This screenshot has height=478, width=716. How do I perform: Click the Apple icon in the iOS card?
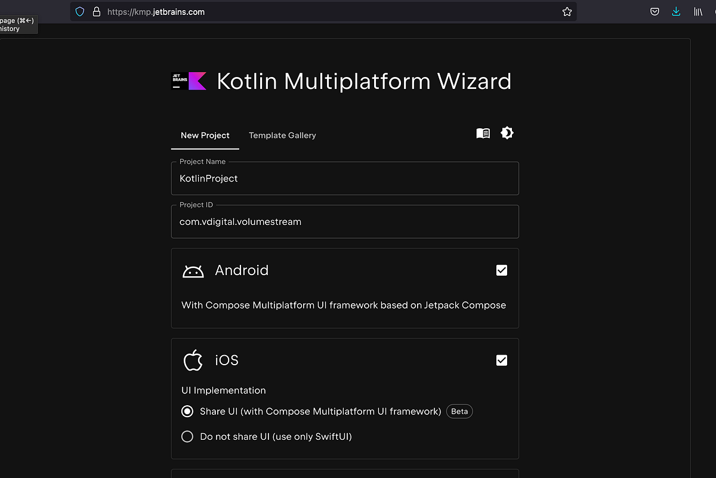[x=193, y=360]
